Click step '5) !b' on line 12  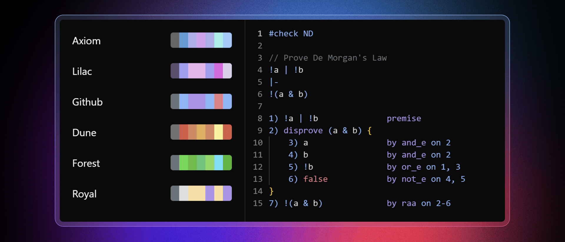[x=301, y=167]
